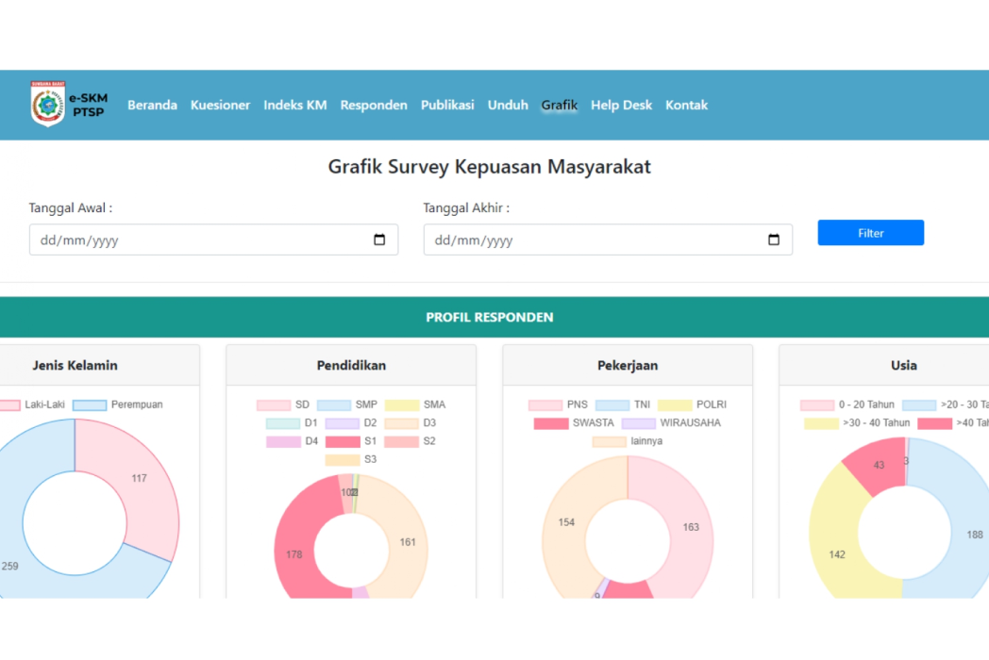Toggle D3 legend swatch
Viewport: 989px width, 660px height.
[x=402, y=423]
